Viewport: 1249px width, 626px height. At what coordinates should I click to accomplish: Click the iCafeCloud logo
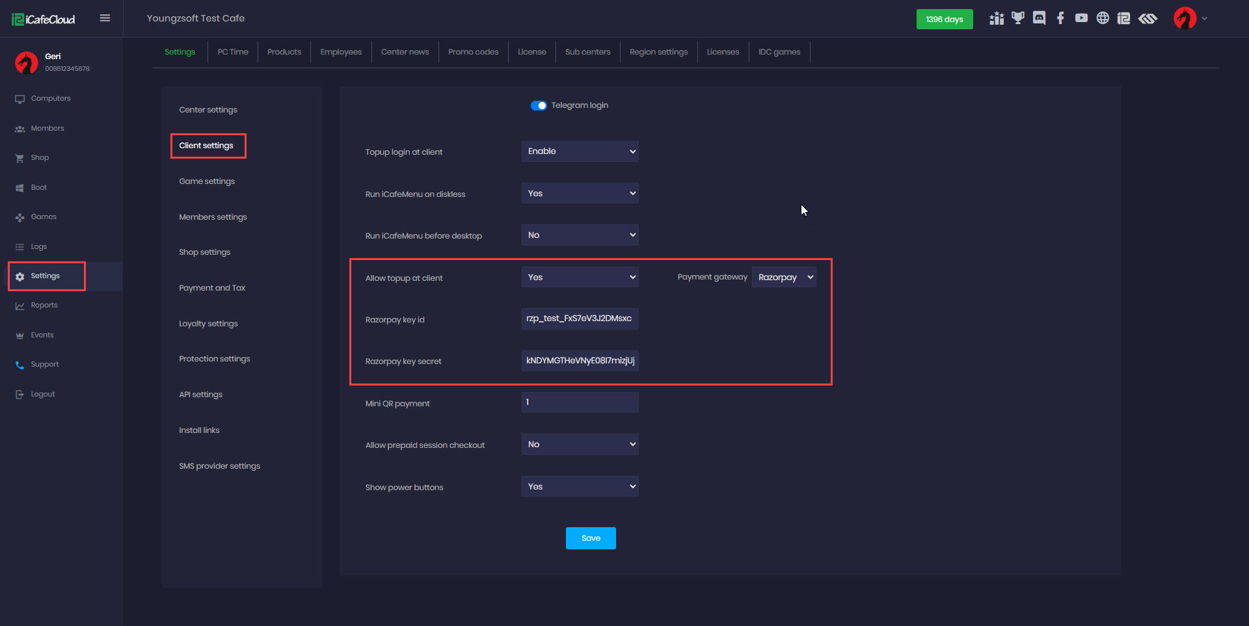(44, 20)
